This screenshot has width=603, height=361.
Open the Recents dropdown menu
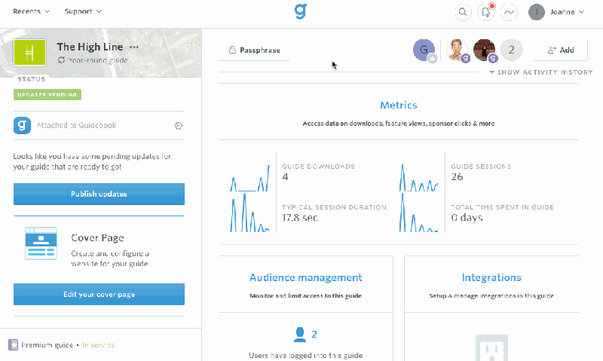click(x=31, y=11)
